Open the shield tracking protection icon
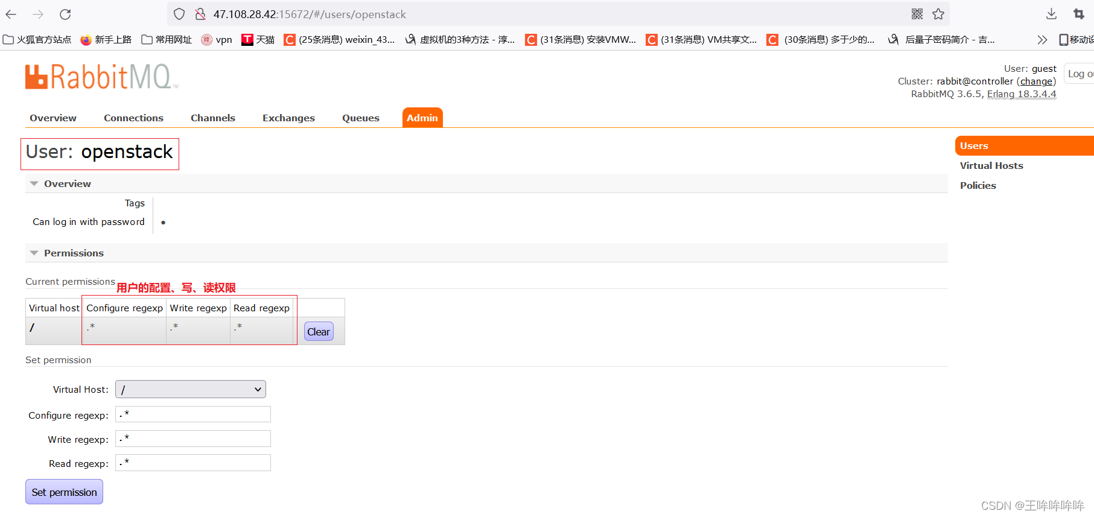The image size is (1094, 517). click(x=179, y=14)
